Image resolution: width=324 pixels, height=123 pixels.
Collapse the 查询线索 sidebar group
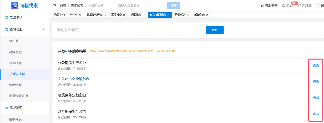pyautogui.click(x=43, y=30)
